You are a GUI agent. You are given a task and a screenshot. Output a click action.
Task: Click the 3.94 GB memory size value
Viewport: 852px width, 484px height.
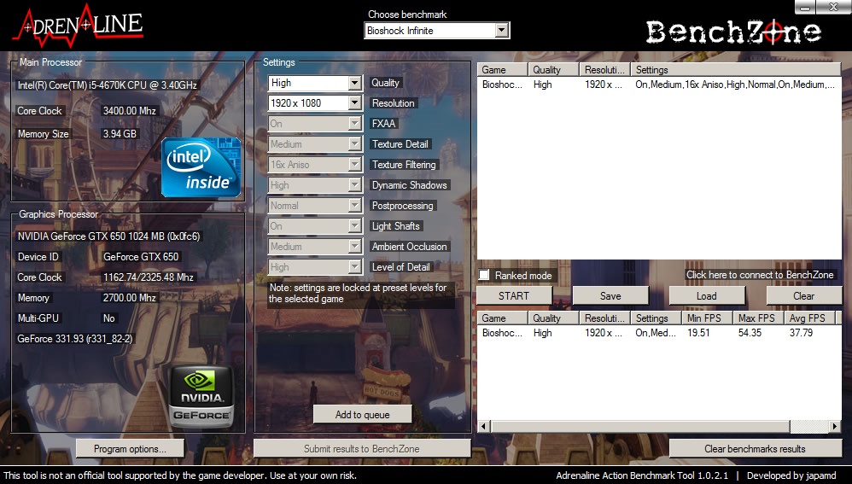click(120, 134)
